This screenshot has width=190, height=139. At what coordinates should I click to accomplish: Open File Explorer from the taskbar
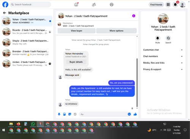11,124
